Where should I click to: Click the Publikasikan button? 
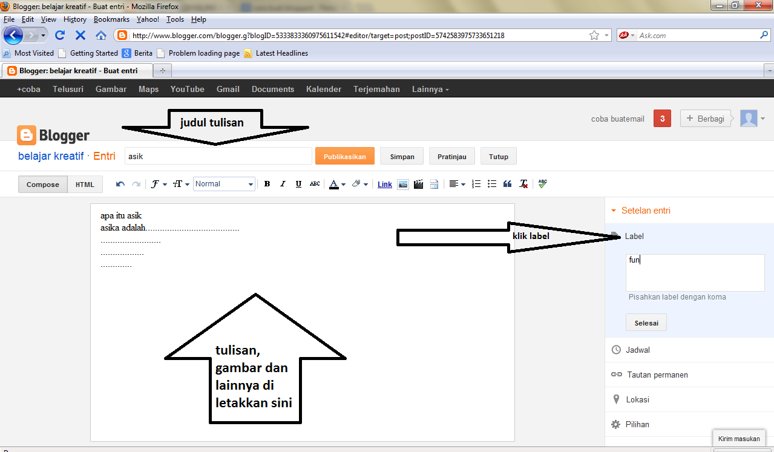coord(345,156)
